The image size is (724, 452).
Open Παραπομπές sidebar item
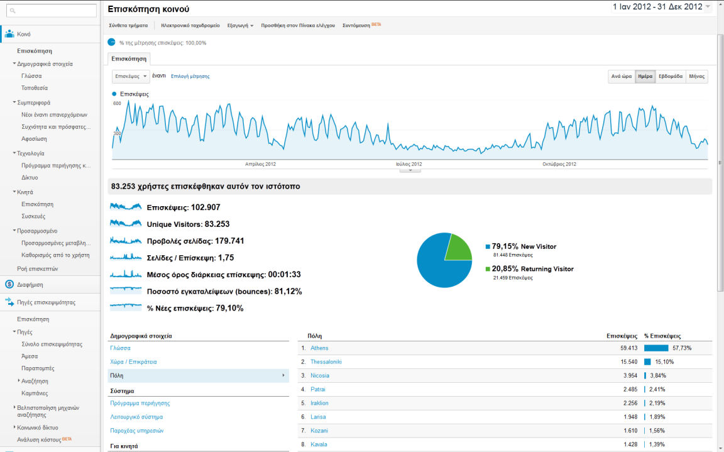click(38, 368)
